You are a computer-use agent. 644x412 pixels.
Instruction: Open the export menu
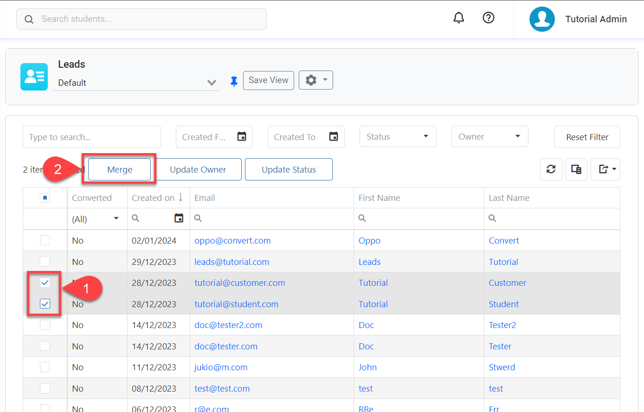pos(605,169)
